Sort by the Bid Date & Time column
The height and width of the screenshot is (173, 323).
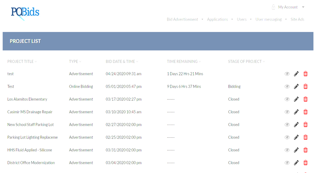[x=122, y=62]
